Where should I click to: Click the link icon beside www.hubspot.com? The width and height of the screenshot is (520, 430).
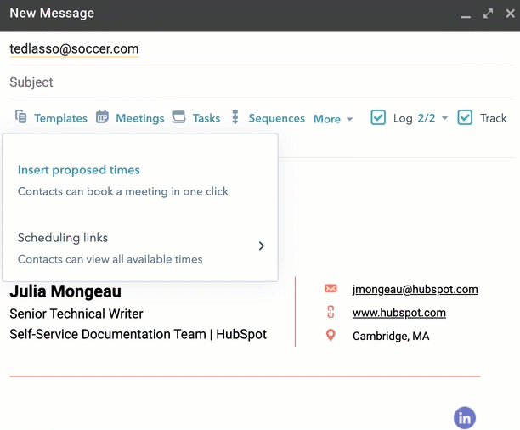pos(331,312)
